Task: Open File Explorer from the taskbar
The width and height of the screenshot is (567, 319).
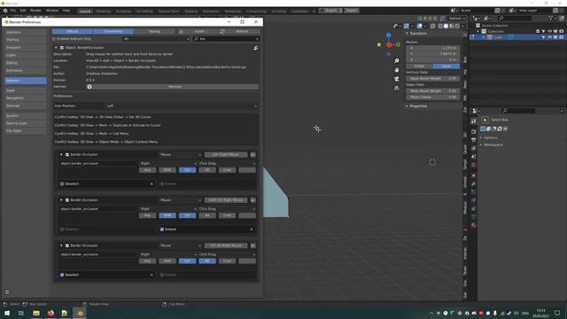Action: coord(36,313)
